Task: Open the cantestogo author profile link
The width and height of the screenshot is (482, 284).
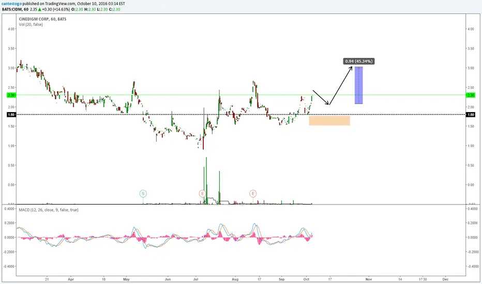Action: pyautogui.click(x=11, y=4)
